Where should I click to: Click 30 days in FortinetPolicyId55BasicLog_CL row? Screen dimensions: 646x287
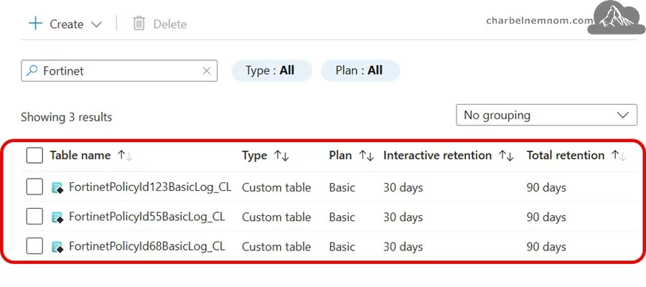403,217
